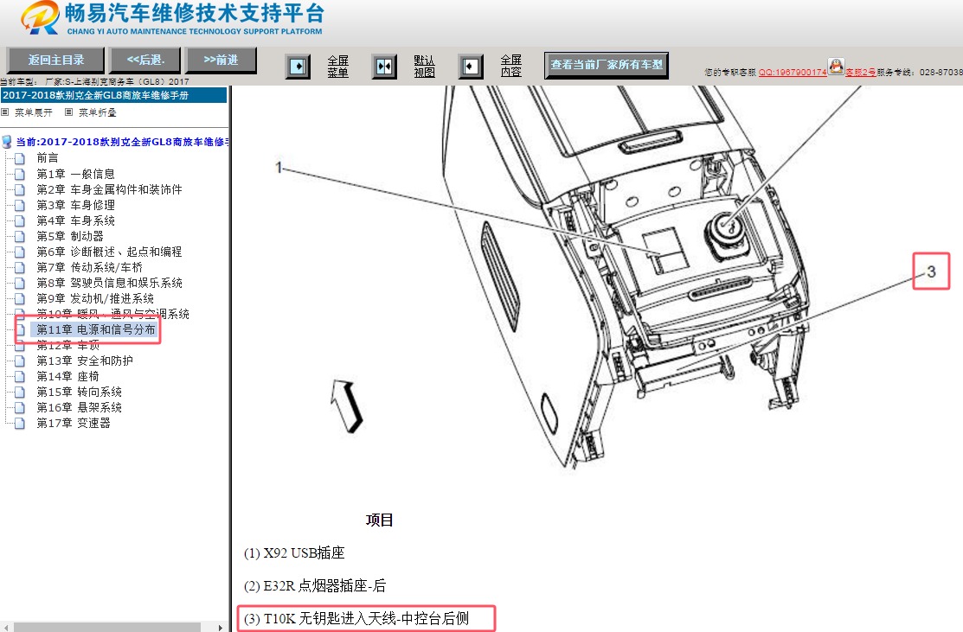Click the page icon beside 第4章 车身系统
Viewport: 963px width, 632px height.
click(x=20, y=220)
